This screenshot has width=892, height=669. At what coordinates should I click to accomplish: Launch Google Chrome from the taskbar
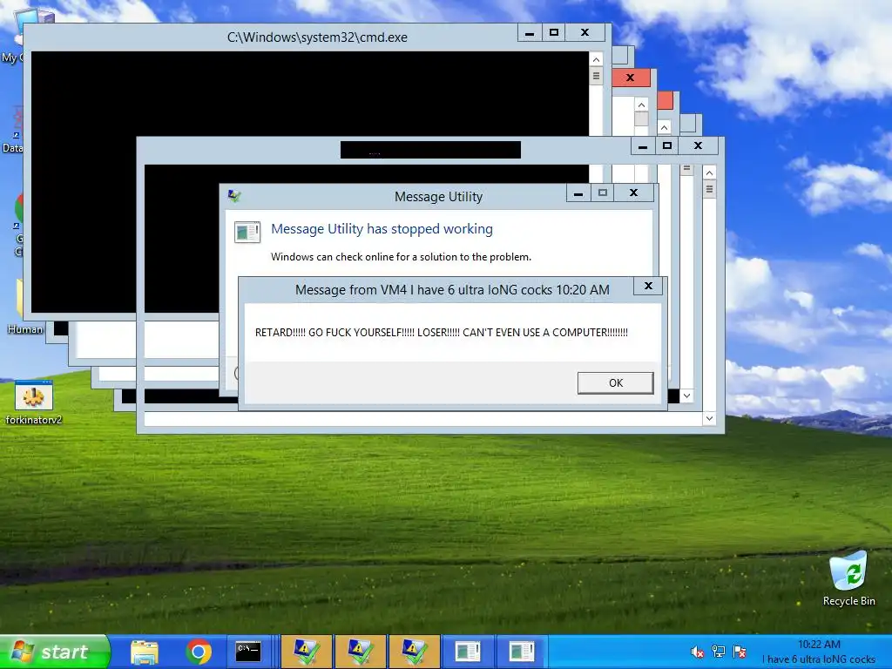click(x=199, y=652)
